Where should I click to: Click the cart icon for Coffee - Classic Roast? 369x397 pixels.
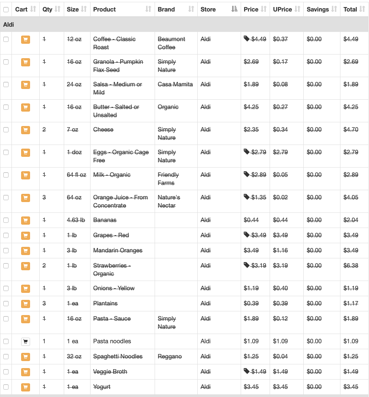(x=26, y=40)
